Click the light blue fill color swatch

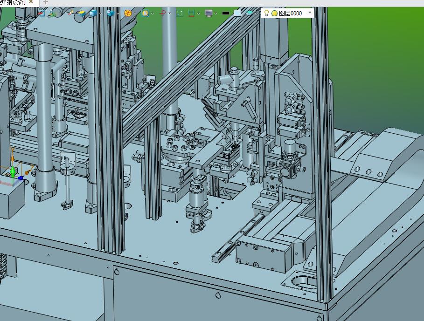point(237,13)
